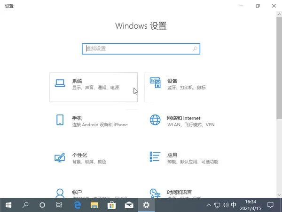The width and height of the screenshot is (282, 212).
Task: Open Task View on taskbar
Action: point(59,205)
